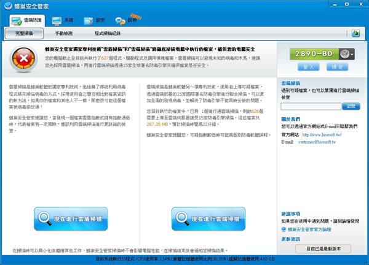Click the green 2890-BD code badge
Viewport: 369px width, 265px height.
[x=314, y=54]
